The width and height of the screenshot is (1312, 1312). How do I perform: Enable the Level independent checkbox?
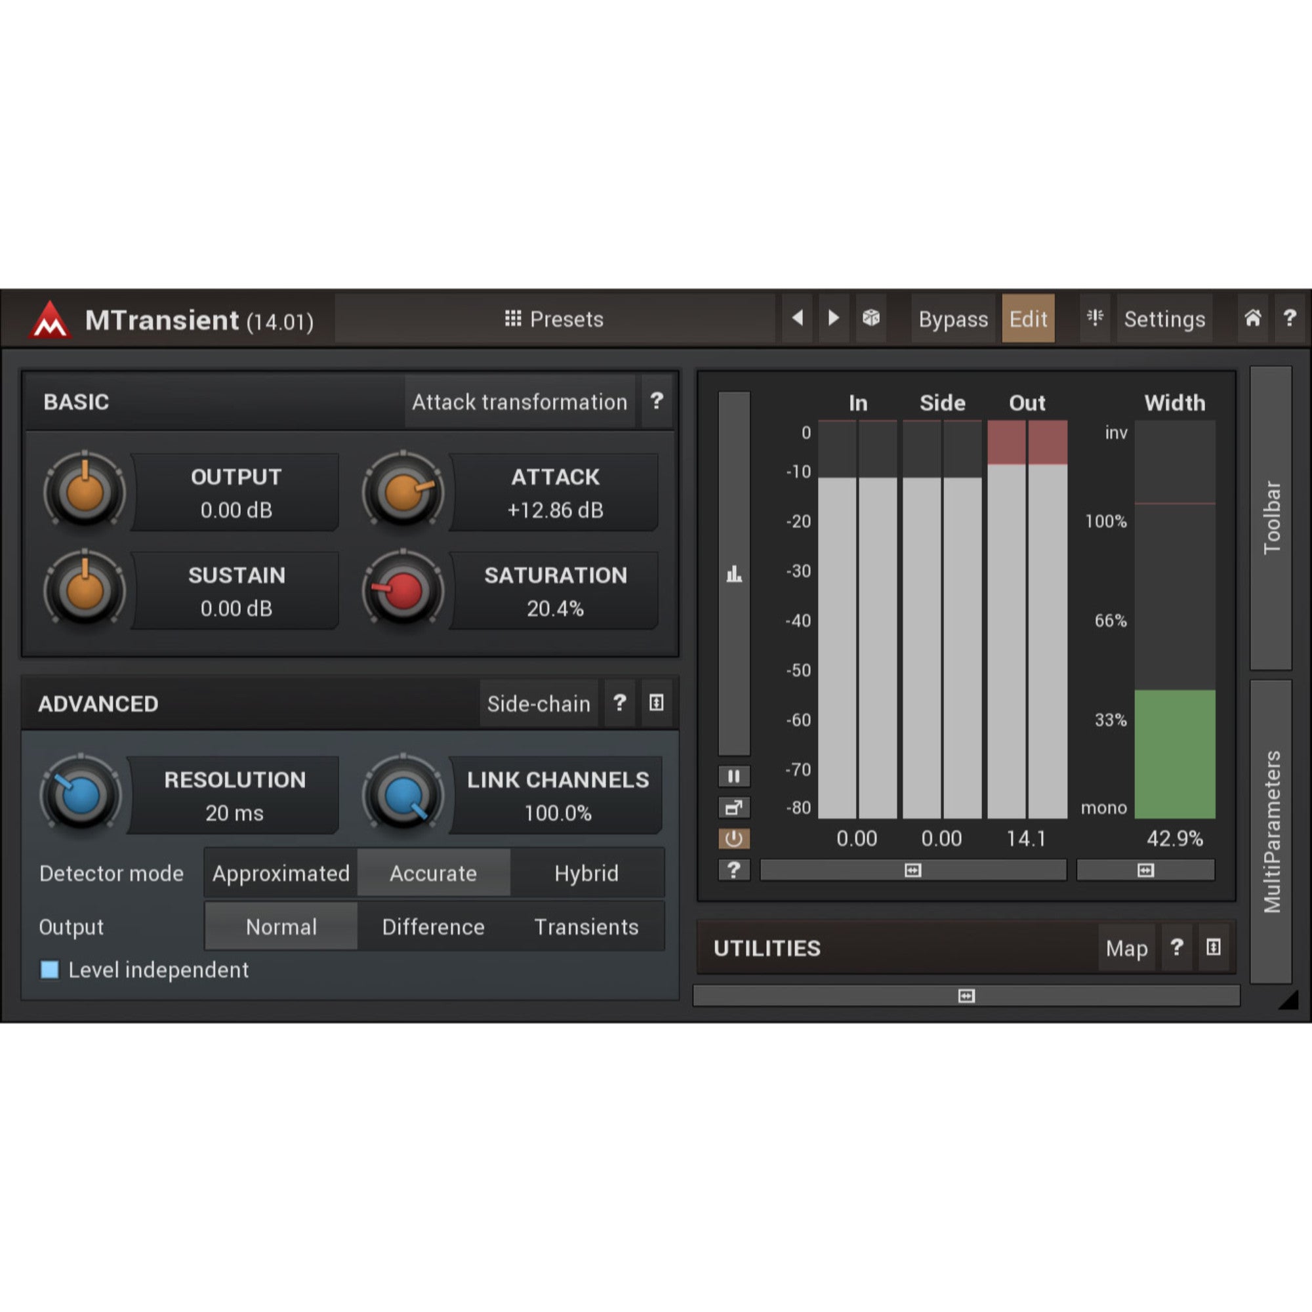[50, 970]
